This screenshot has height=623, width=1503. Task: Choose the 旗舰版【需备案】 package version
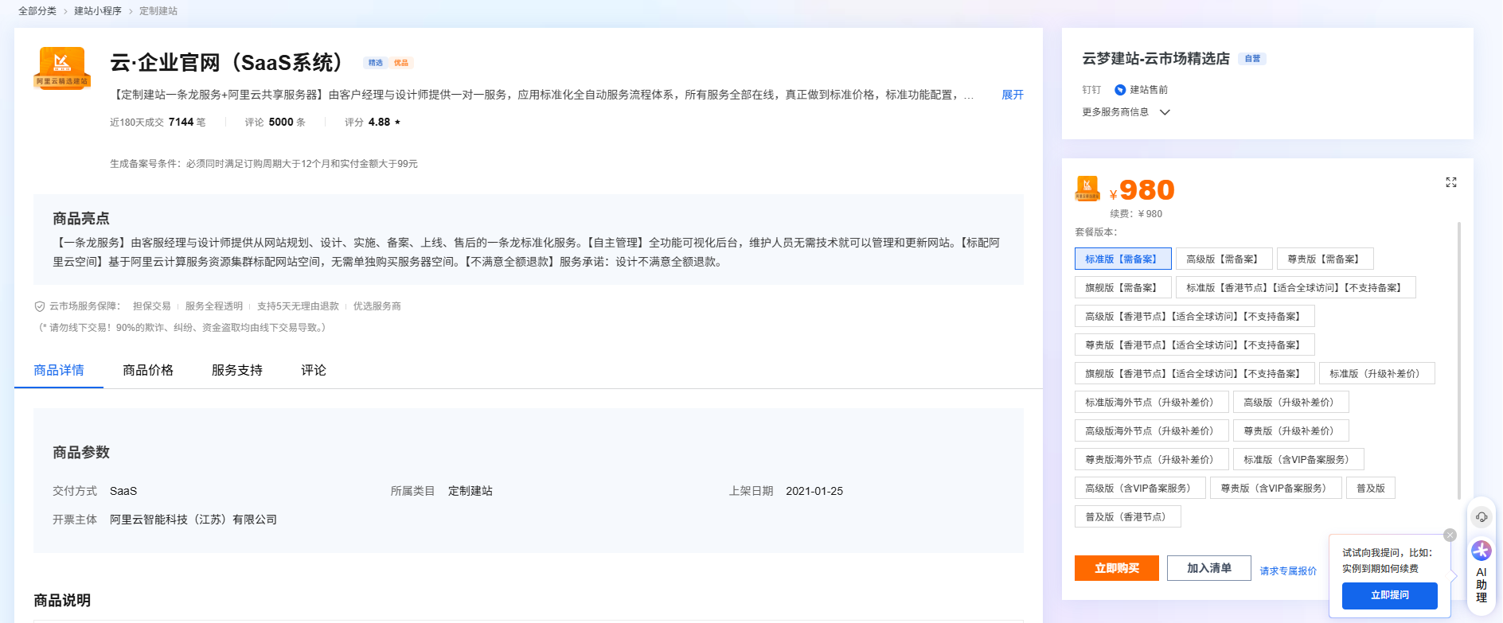point(1122,288)
